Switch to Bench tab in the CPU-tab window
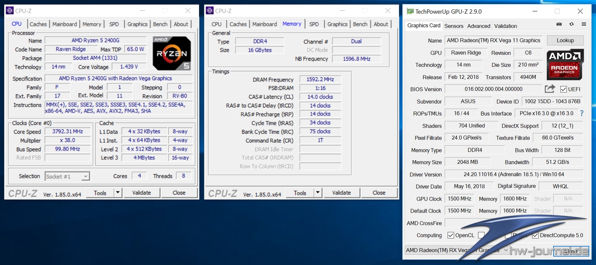 (160, 24)
